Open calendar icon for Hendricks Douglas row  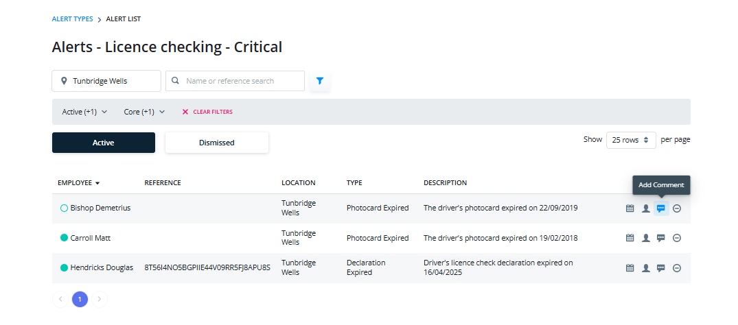click(630, 268)
